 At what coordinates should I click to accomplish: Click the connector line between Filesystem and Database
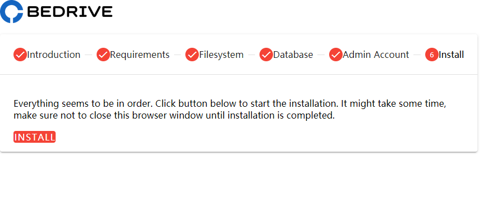coord(252,55)
